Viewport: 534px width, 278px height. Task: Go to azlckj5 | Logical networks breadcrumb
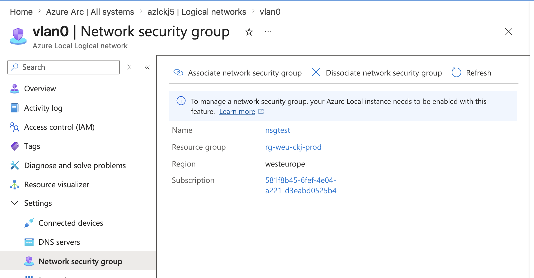coord(197,12)
